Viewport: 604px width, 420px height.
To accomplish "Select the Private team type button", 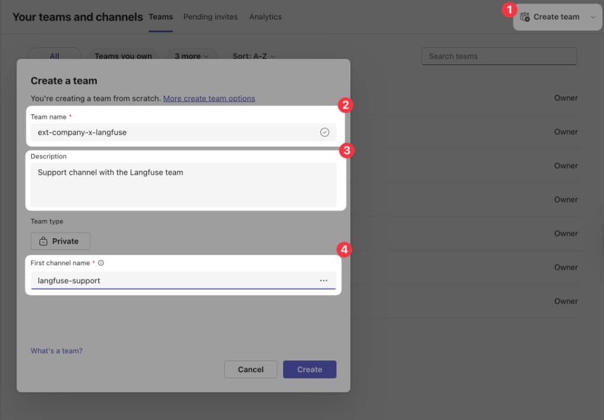I will pyautogui.click(x=60, y=241).
